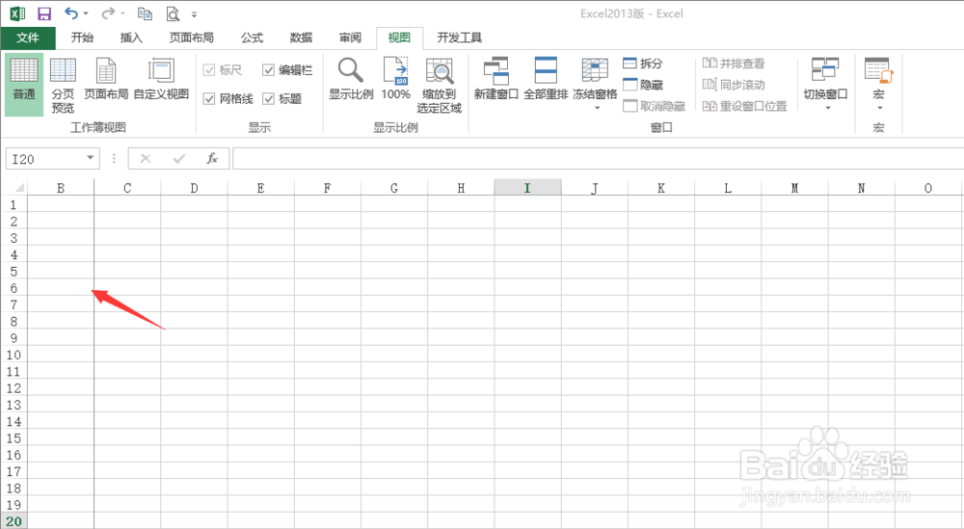Image resolution: width=964 pixels, height=529 pixels.
Task: Switch to the 开始 tab
Action: point(82,39)
